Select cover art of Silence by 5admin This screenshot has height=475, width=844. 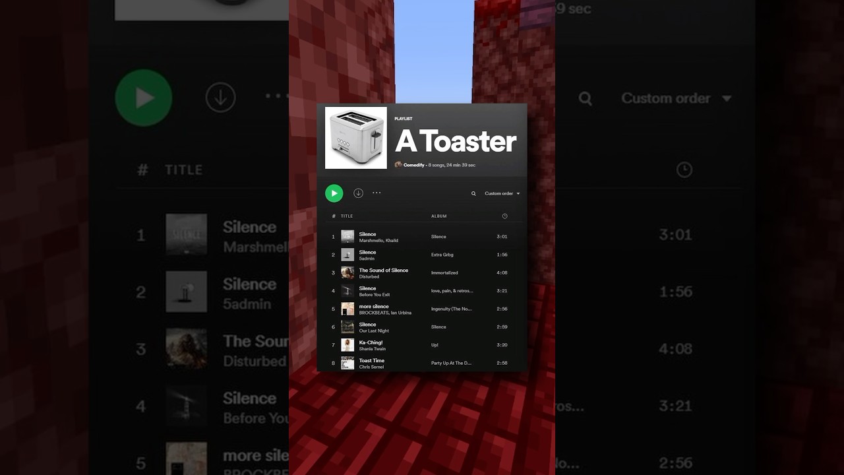coord(347,255)
